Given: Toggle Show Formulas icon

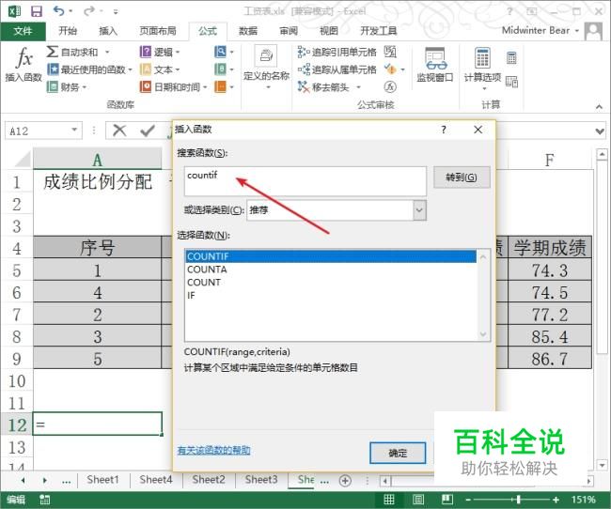Looking at the screenshot, I should coord(390,52).
